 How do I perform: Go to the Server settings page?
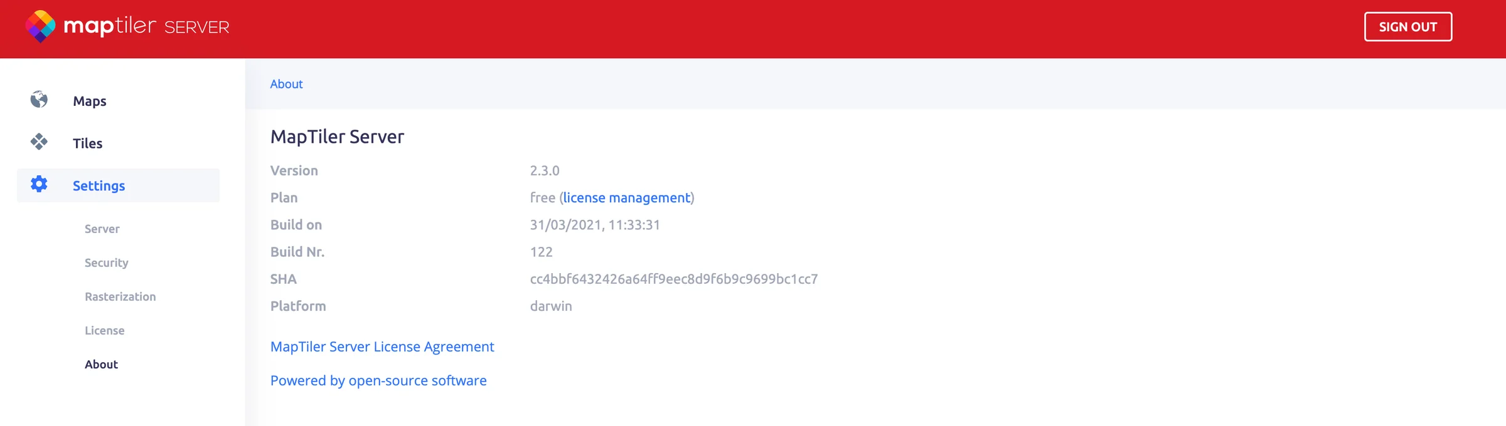[x=102, y=229]
